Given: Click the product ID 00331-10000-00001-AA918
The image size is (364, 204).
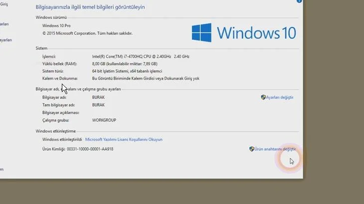Looking at the screenshot, I should (90, 149).
